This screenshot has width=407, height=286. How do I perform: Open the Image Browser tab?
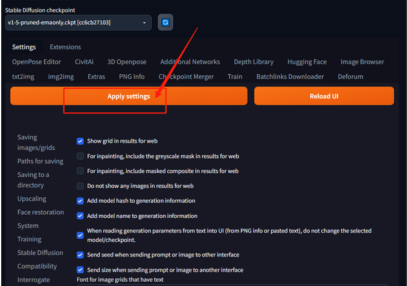[x=362, y=62]
